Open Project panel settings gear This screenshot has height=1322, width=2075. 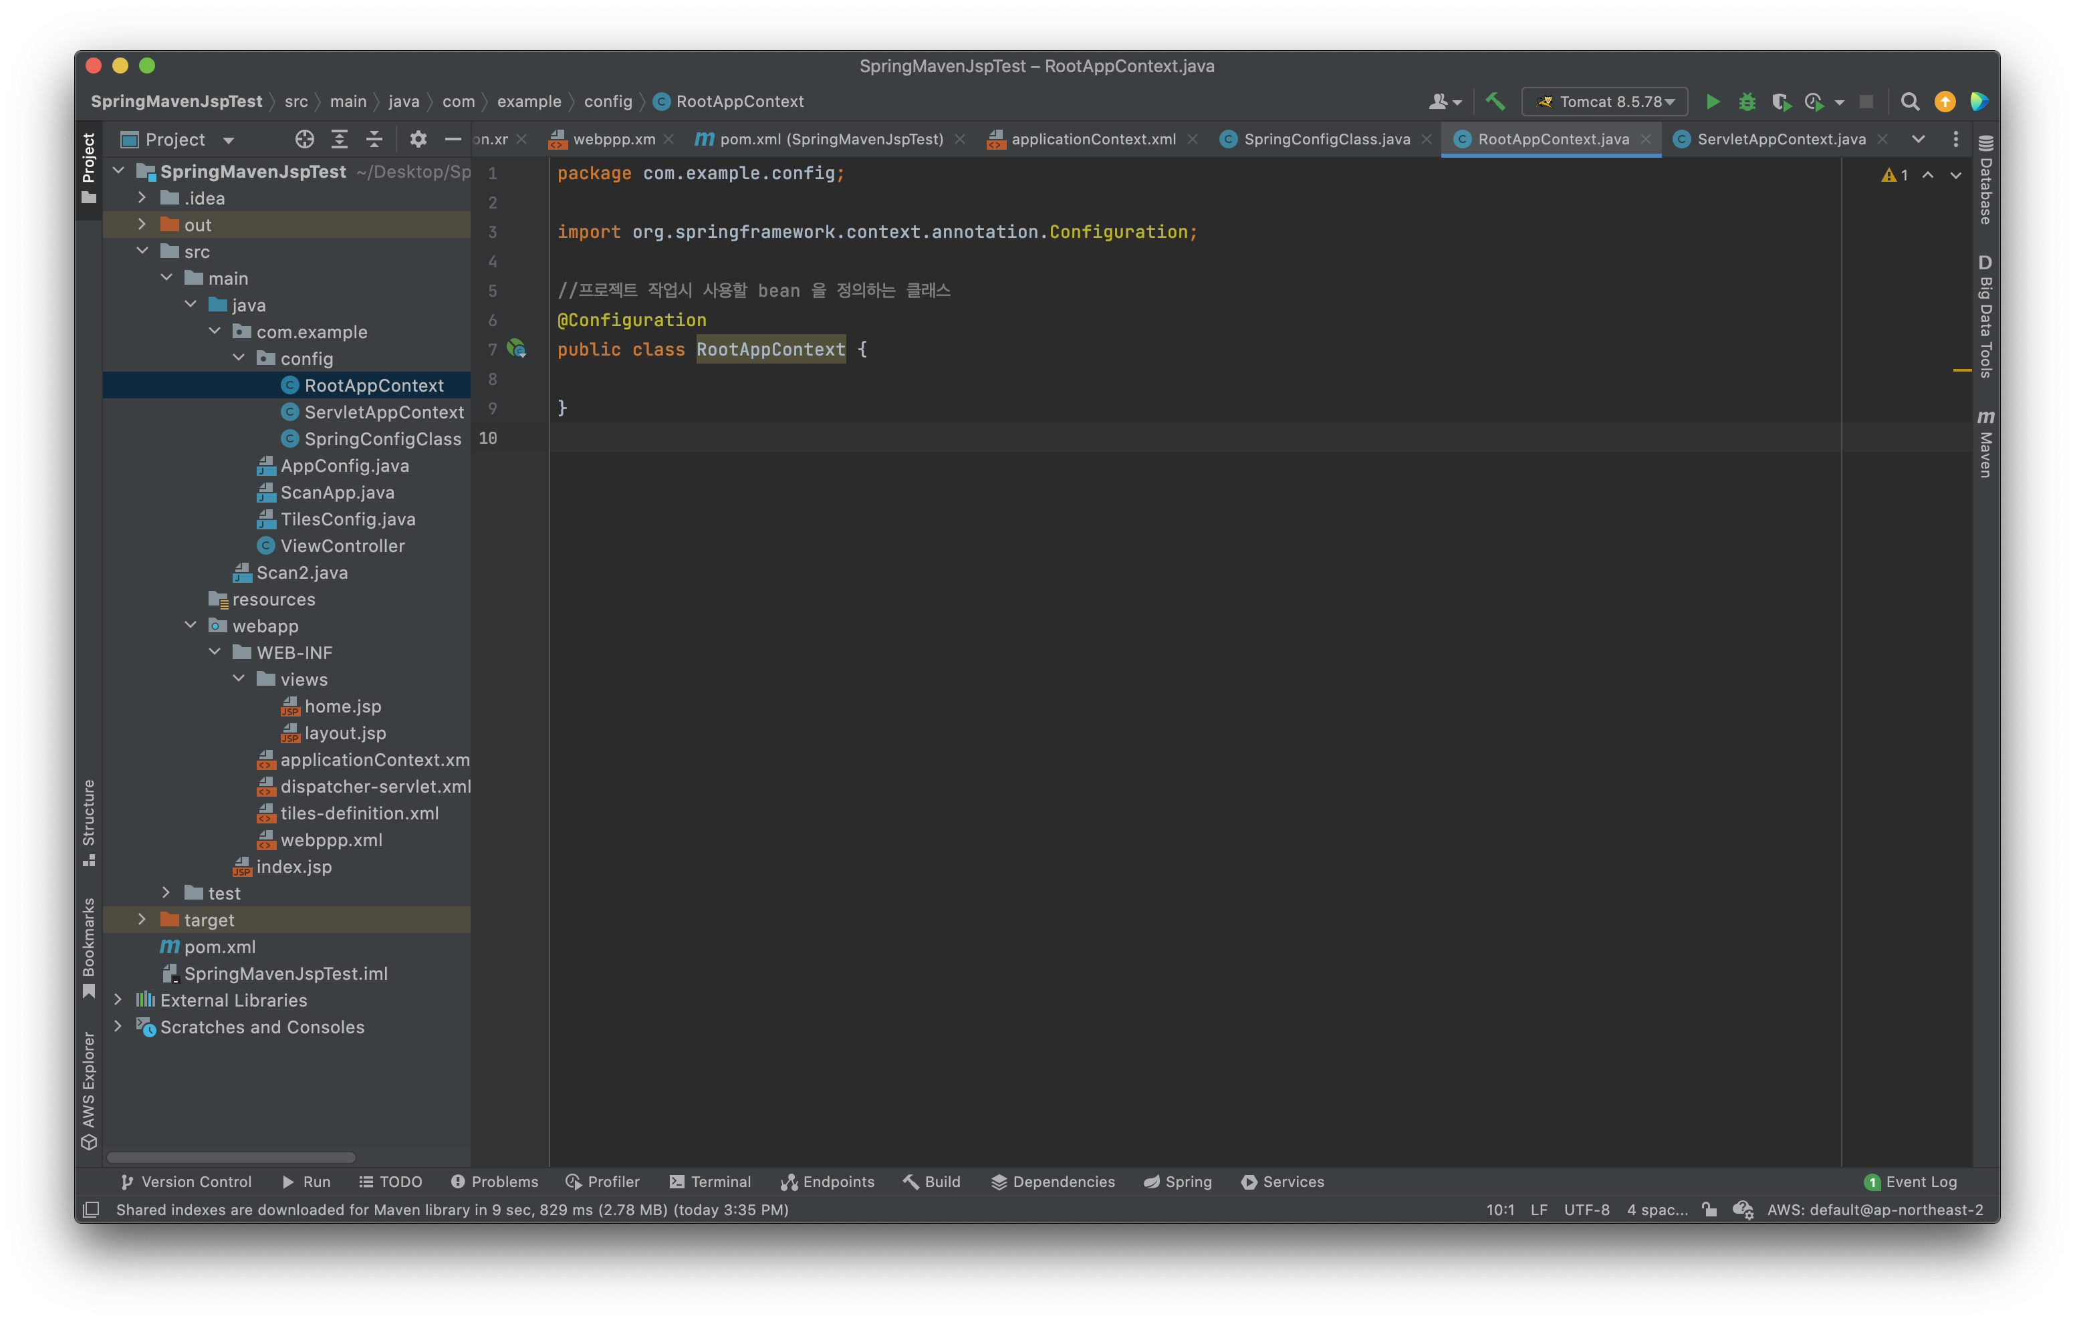(x=418, y=140)
